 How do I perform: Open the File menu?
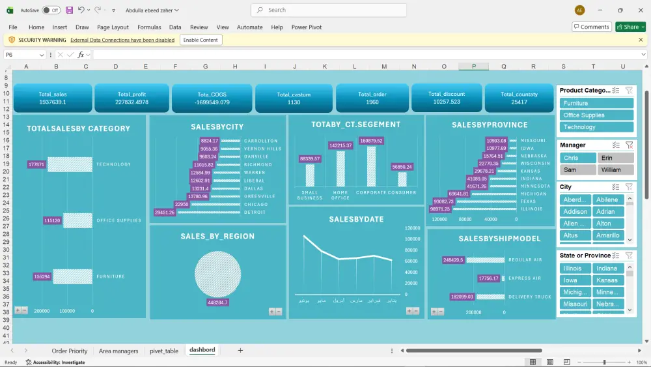[x=13, y=27]
